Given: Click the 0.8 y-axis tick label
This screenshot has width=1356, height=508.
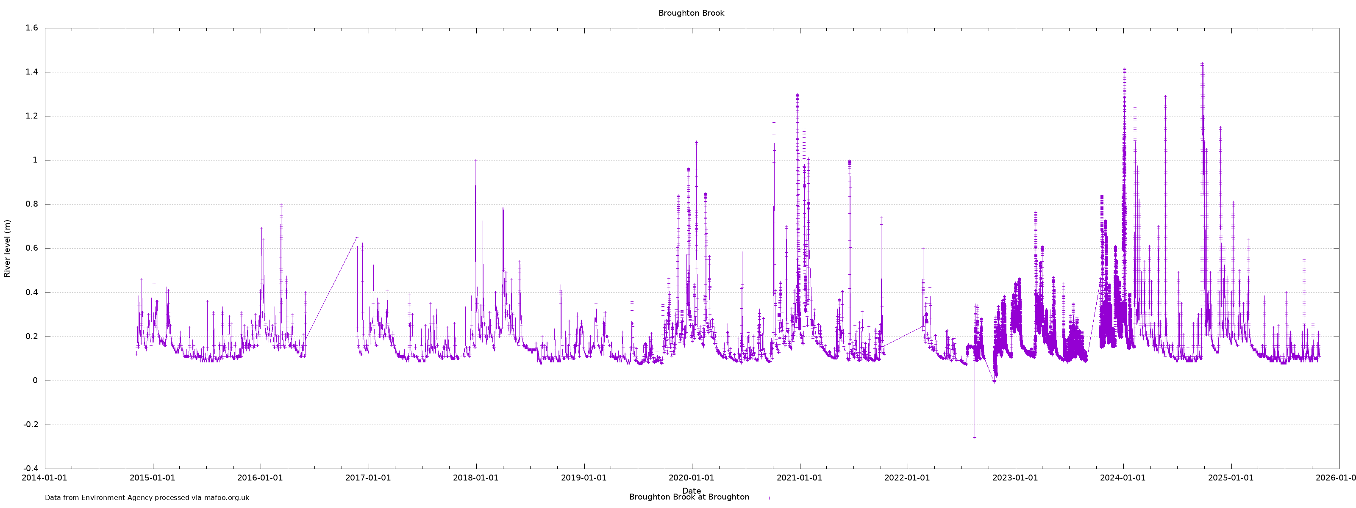Looking at the screenshot, I should coord(32,204).
